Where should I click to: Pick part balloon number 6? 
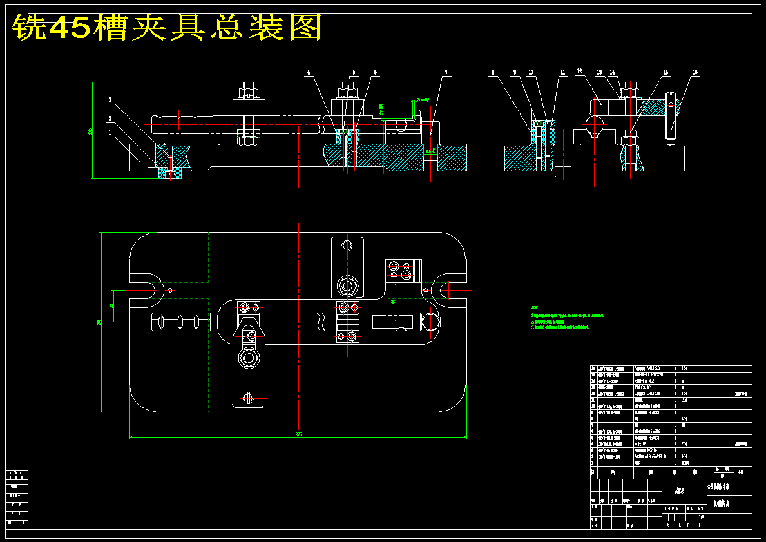click(x=375, y=72)
